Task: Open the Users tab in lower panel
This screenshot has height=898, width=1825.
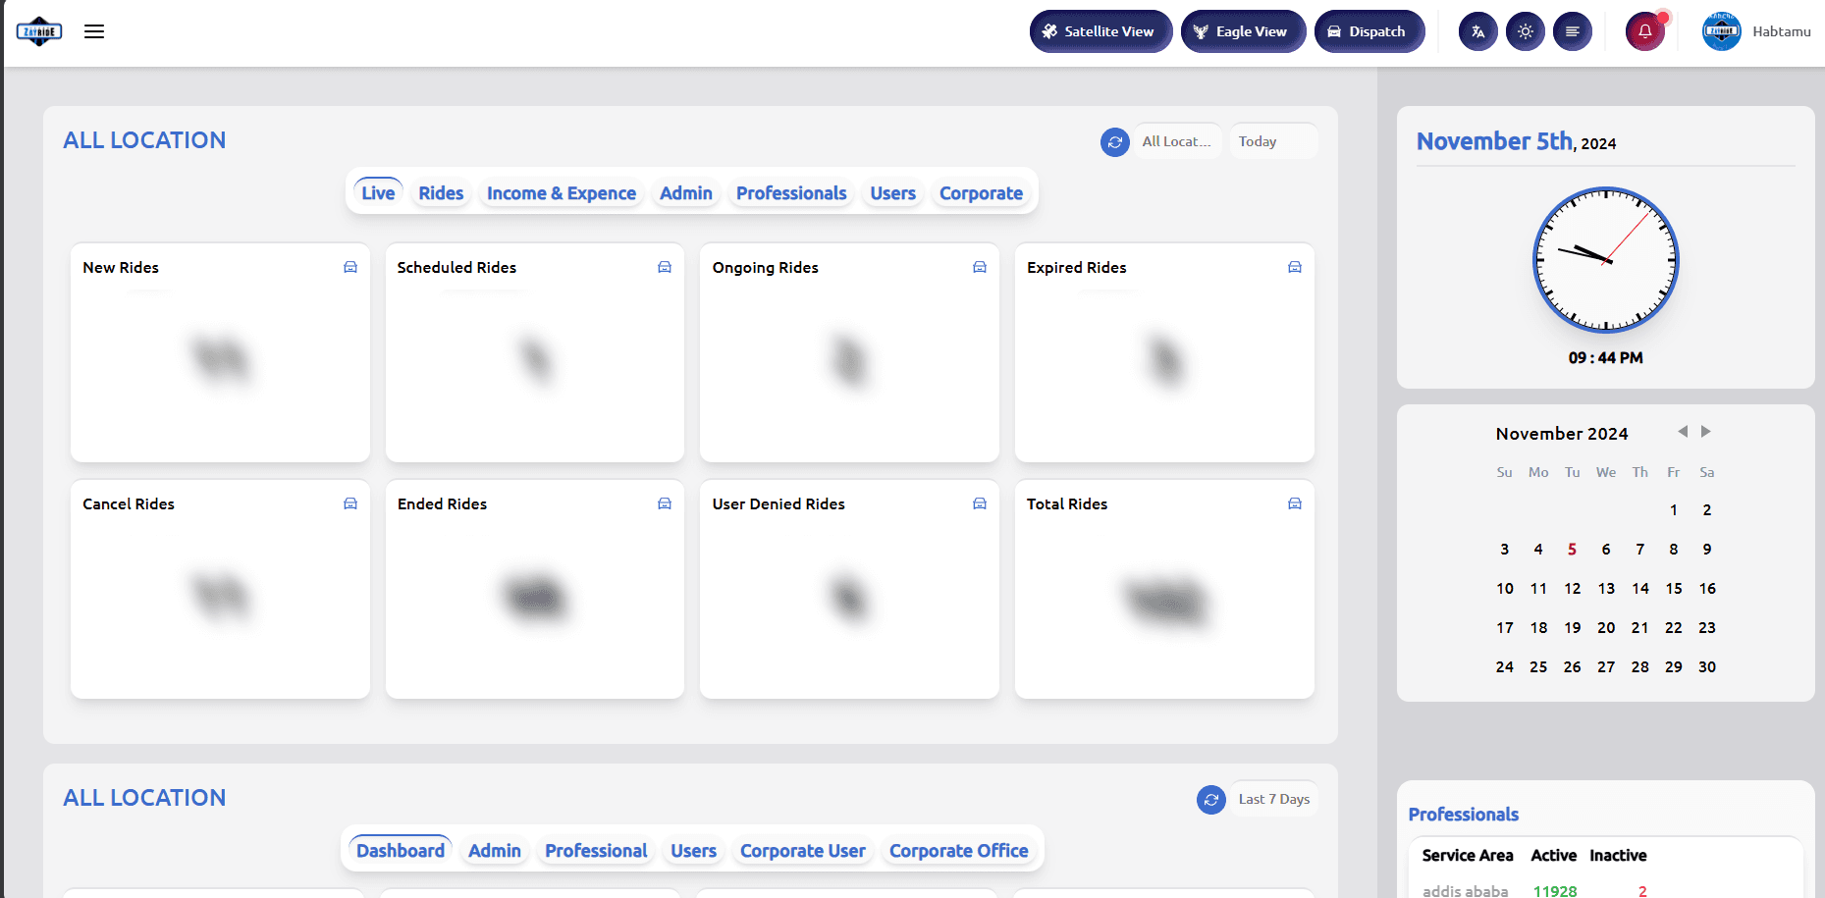Action: [x=693, y=851]
